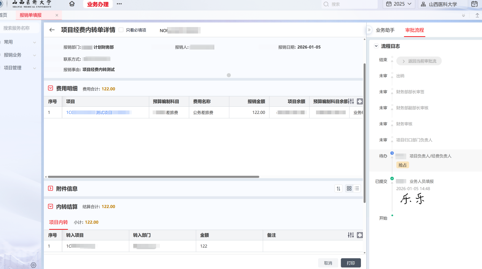Image resolution: width=482 pixels, height=269 pixels.
Task: Open the home icon in top bar
Action: pos(72,4)
